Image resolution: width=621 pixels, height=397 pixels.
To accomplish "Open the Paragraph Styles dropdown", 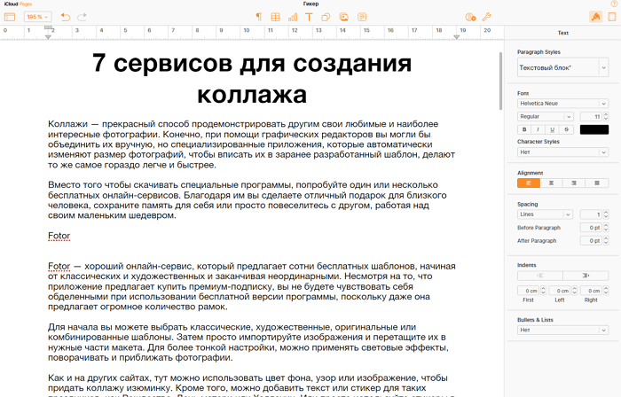I will (x=562, y=67).
